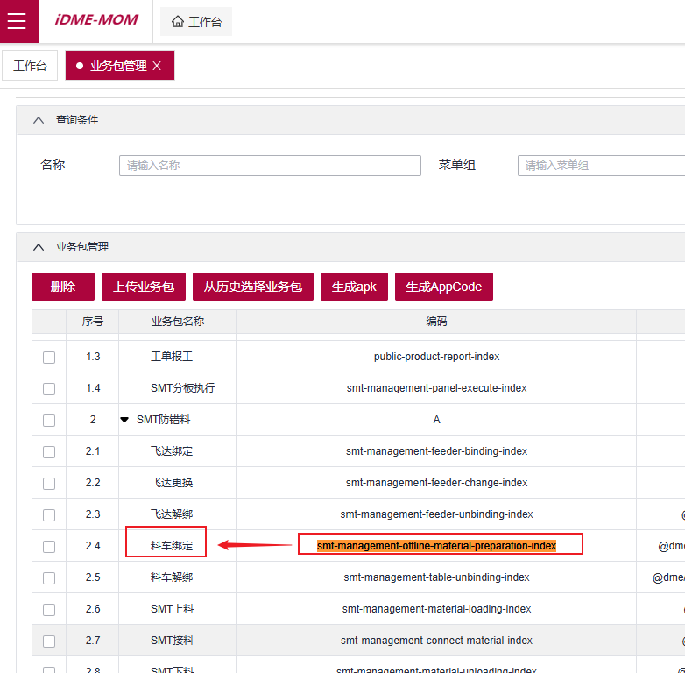
Task: Switch to the 工作台 tab
Action: click(30, 66)
